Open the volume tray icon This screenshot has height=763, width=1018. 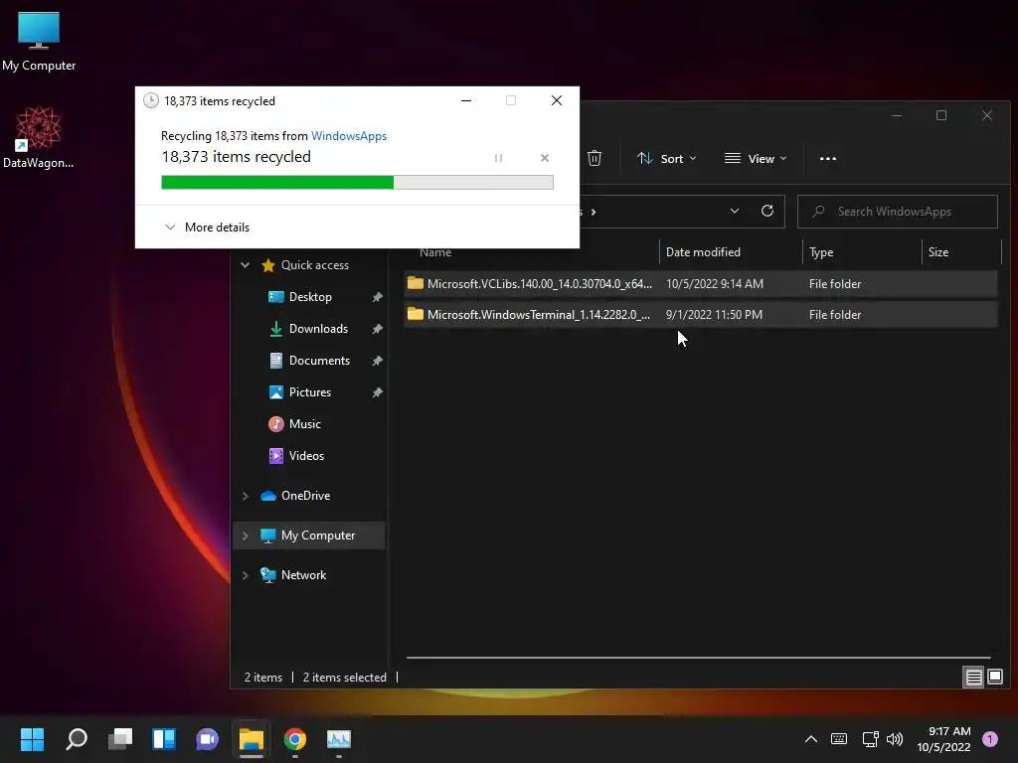(x=895, y=739)
